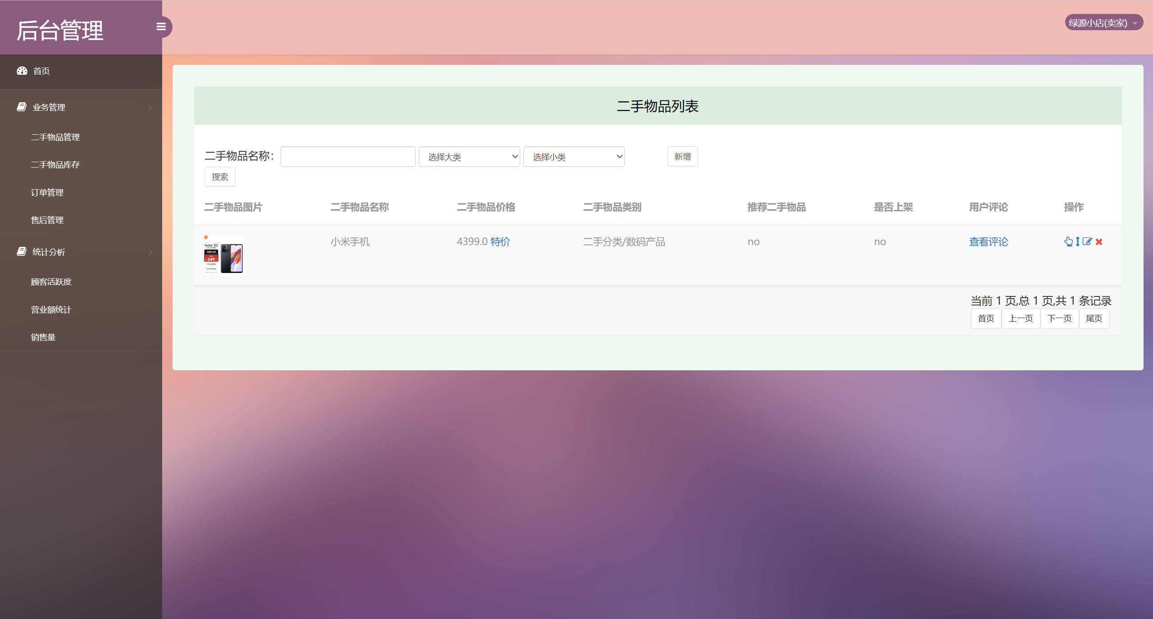Image resolution: width=1153 pixels, height=619 pixels.
Task: Open the 选择大类 dropdown
Action: 469,156
